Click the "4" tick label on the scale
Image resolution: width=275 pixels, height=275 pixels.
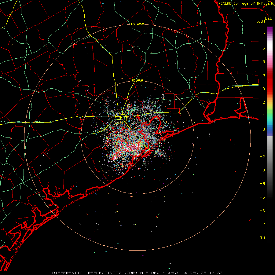pyautogui.click(x=264, y=75)
